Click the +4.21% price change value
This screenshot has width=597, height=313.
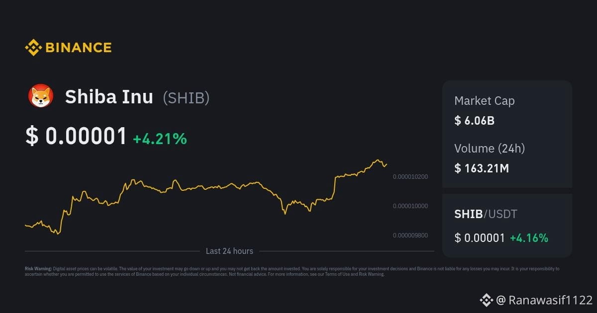[x=160, y=139]
